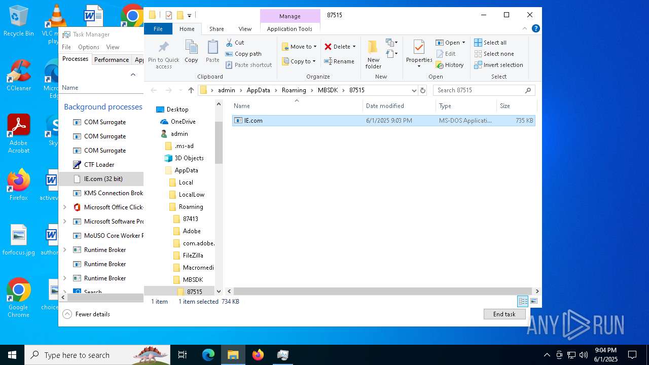Expand Microsoft Office Click-to-Run process group
649x365 pixels.
coord(64,207)
